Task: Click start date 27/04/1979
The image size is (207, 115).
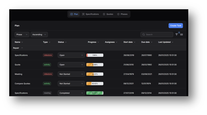Action: point(129,74)
